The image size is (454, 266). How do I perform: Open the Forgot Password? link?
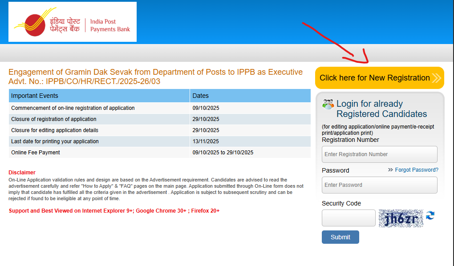[x=417, y=170]
